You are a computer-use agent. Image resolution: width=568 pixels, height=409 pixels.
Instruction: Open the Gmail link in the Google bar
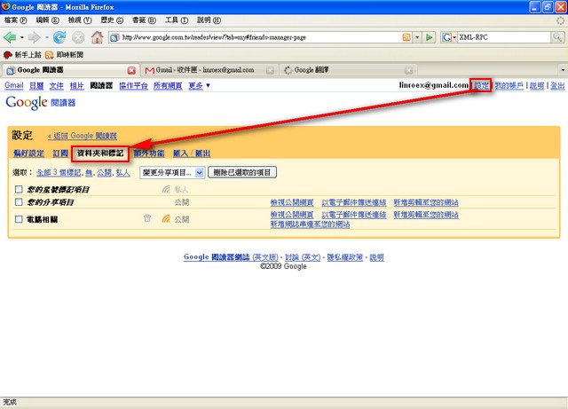(14, 85)
